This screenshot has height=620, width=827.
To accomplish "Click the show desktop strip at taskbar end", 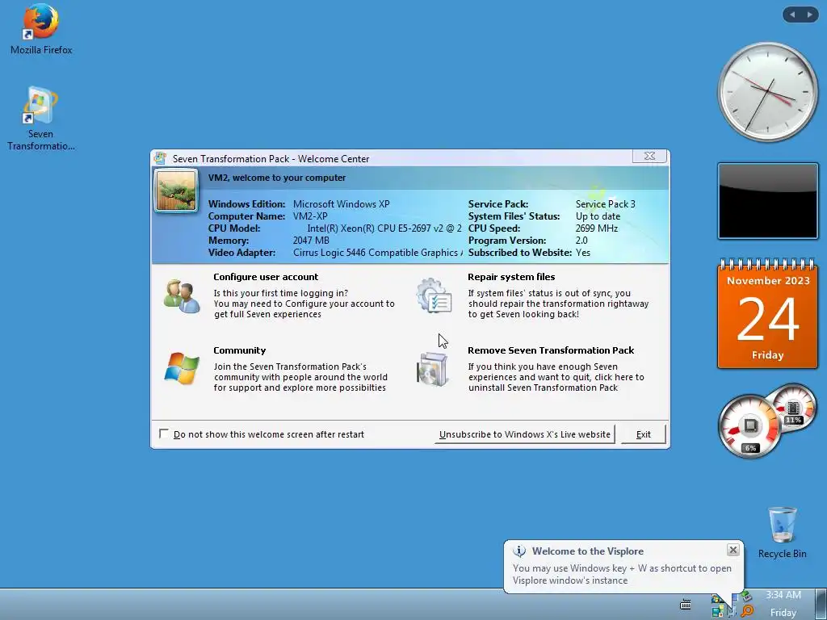I will tap(821, 604).
